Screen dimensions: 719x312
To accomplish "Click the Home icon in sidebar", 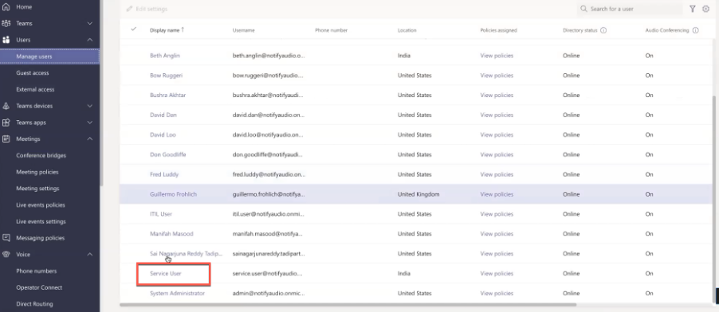I will click(x=6, y=7).
